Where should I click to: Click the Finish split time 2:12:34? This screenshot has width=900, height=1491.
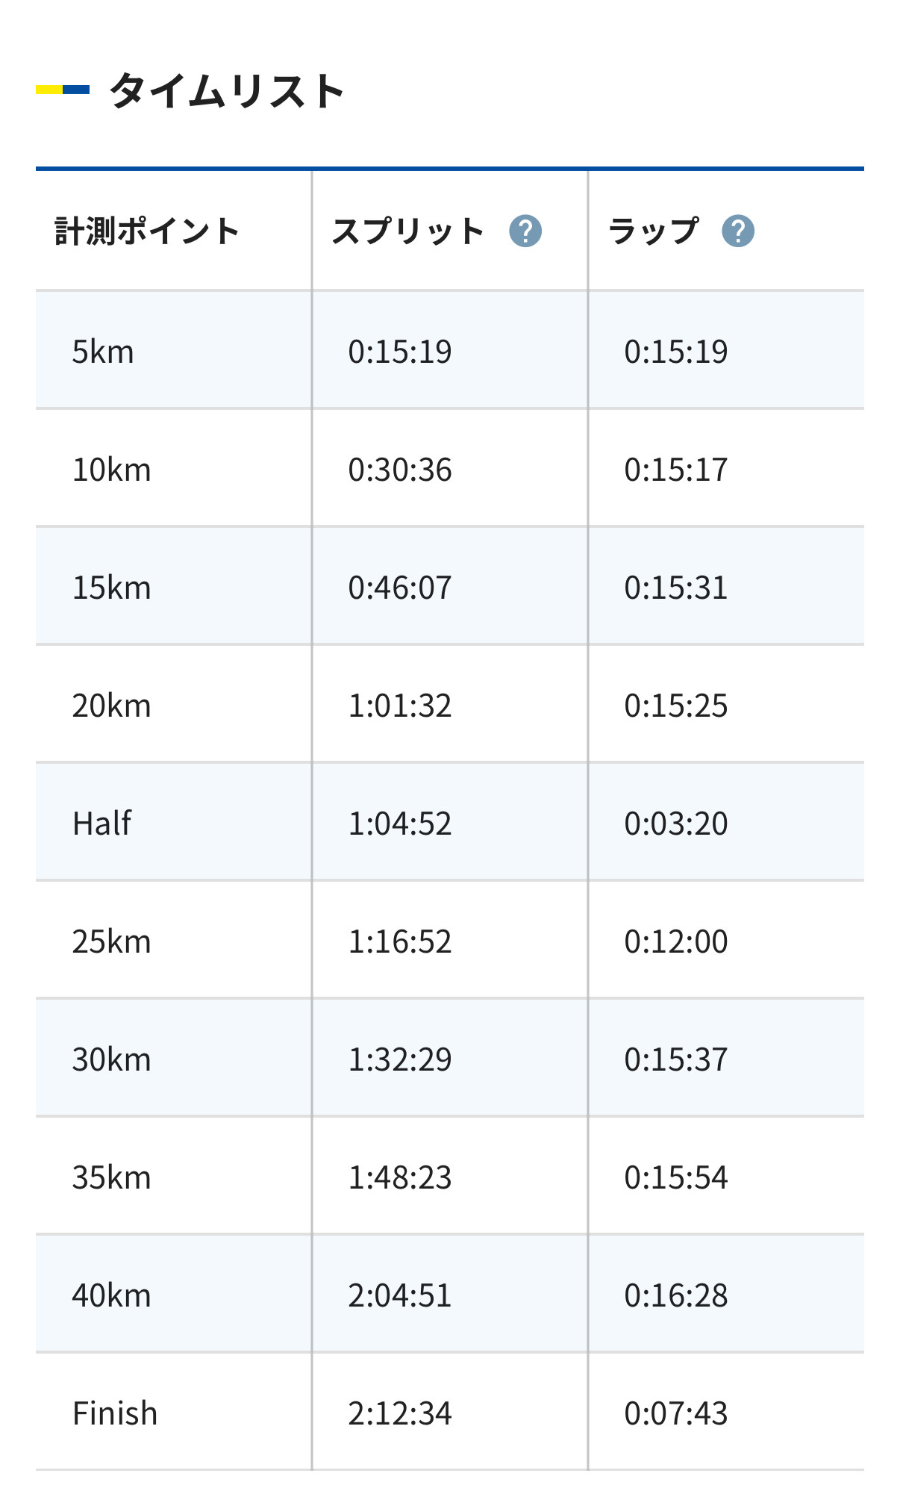click(400, 1413)
